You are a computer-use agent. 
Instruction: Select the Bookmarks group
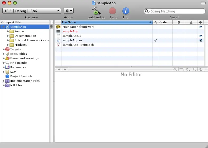[x=18, y=67]
